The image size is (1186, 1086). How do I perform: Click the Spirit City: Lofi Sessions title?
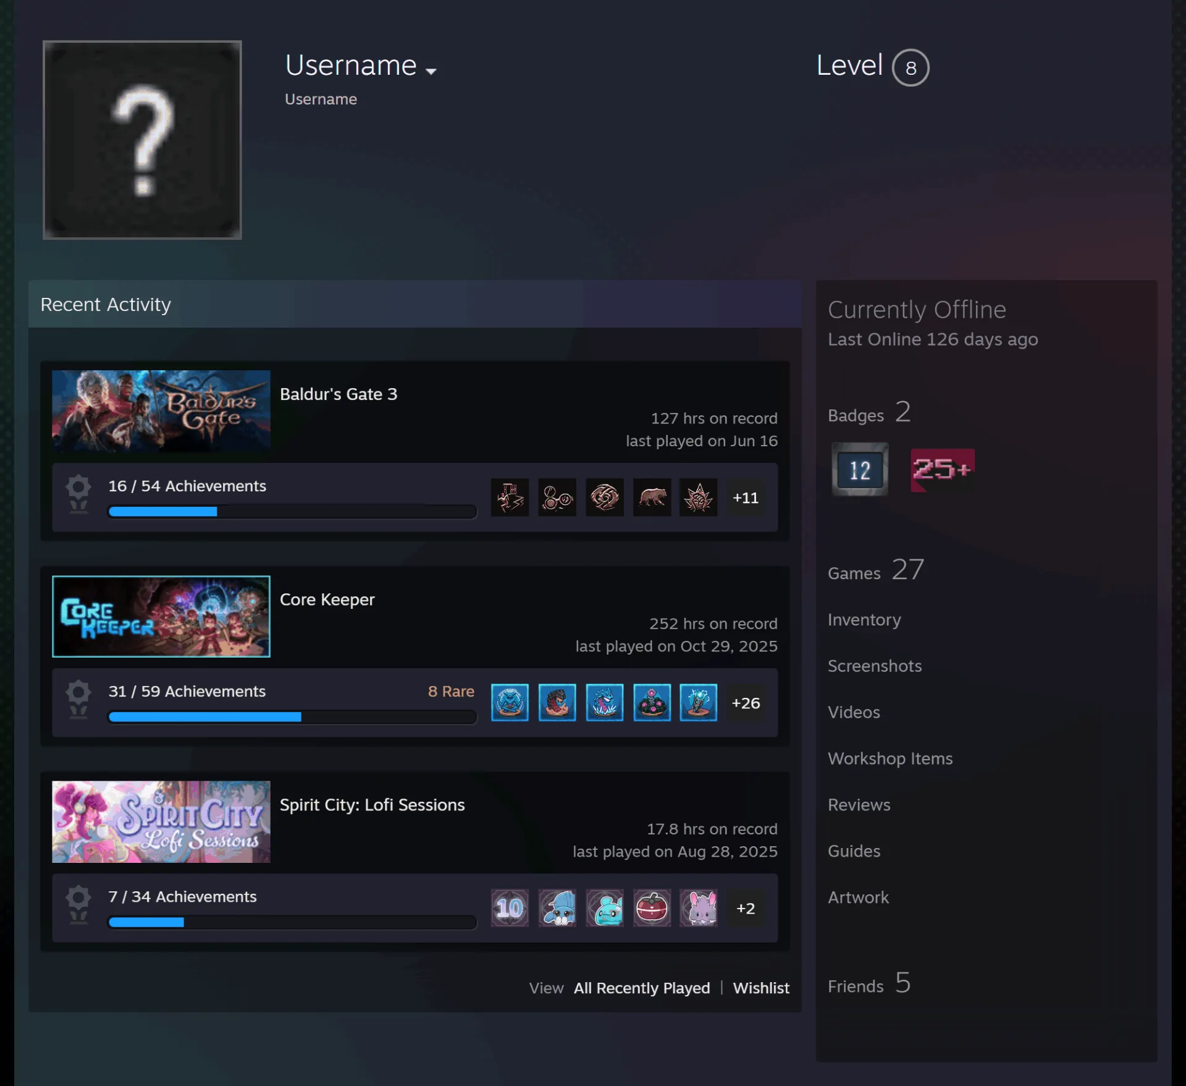372,805
